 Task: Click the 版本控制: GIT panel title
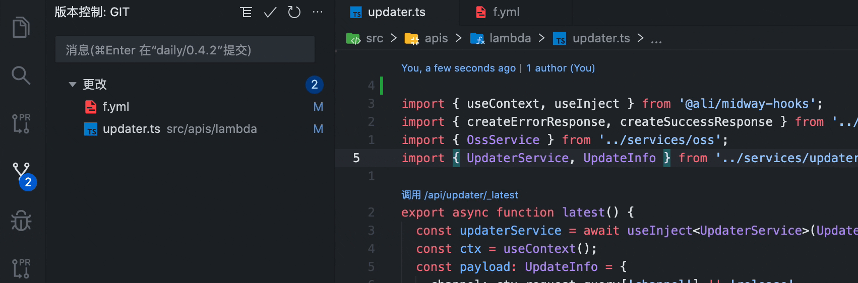coord(92,12)
